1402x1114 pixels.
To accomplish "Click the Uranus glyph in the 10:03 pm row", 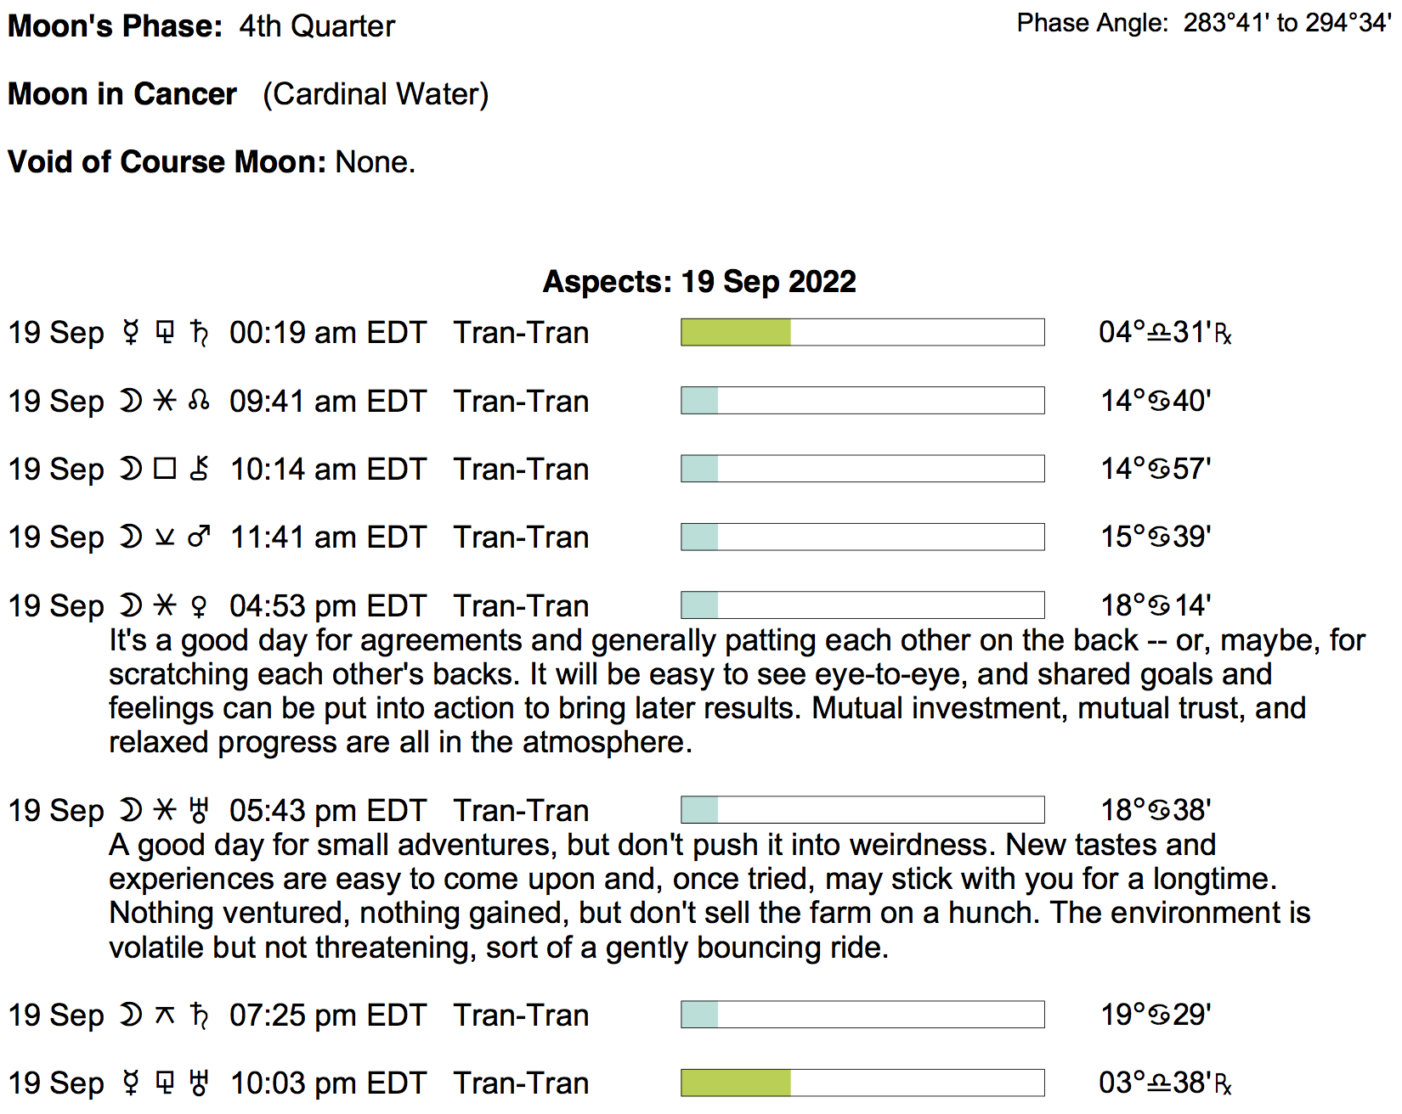I will [x=200, y=1083].
